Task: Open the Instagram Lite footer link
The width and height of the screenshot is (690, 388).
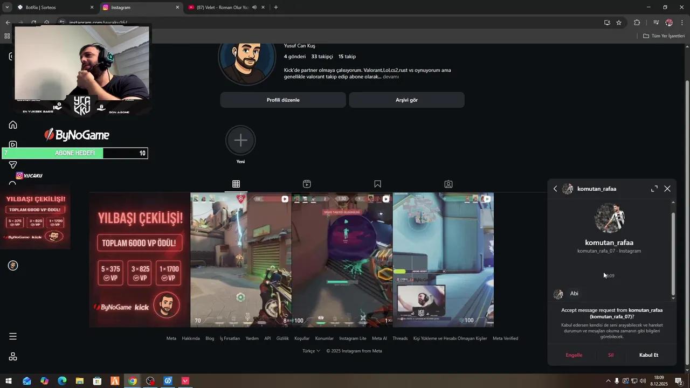Action: click(x=353, y=338)
